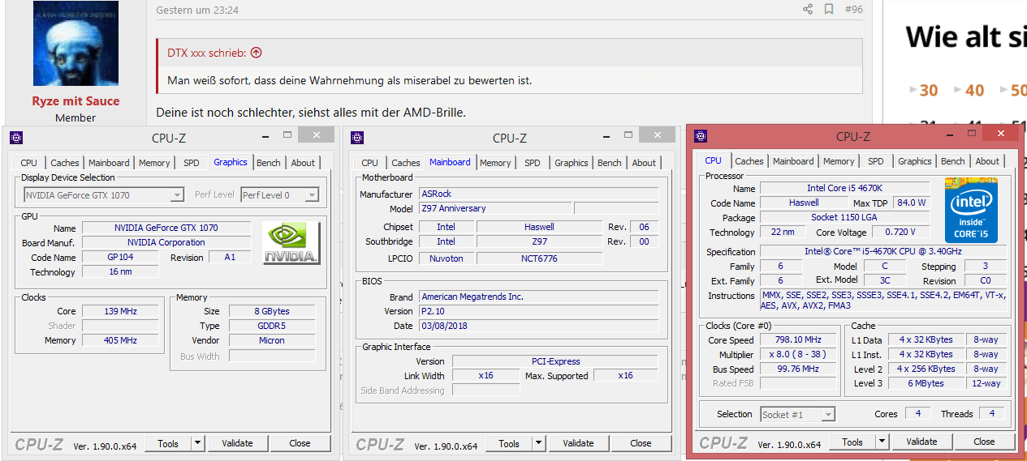The image size is (1027, 461).
Task: Open Ryze mit Sauce member profile
Action: pyautogui.click(x=76, y=101)
